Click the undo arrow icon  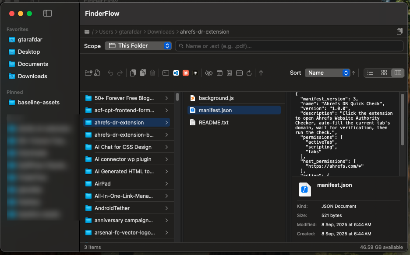tap(110, 73)
